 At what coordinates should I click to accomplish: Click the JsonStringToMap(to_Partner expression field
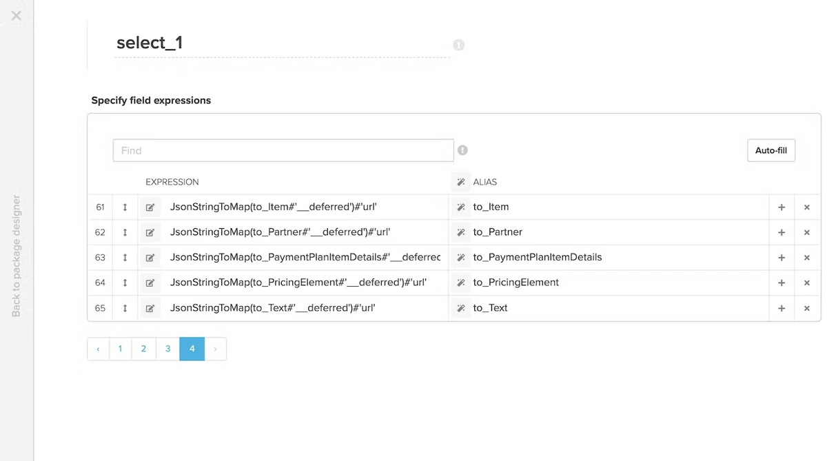click(304, 232)
